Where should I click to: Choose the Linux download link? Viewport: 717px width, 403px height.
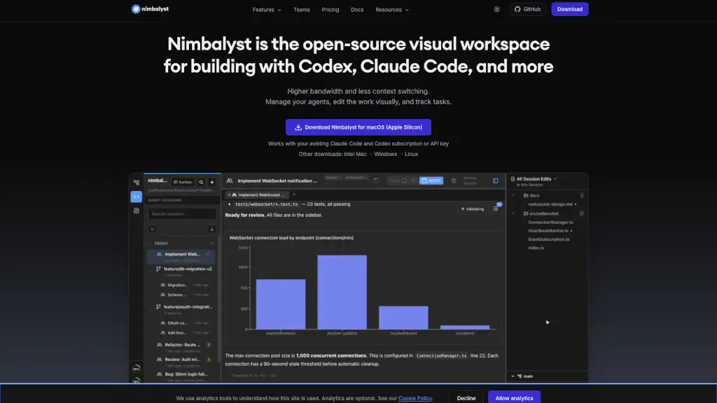(x=411, y=154)
